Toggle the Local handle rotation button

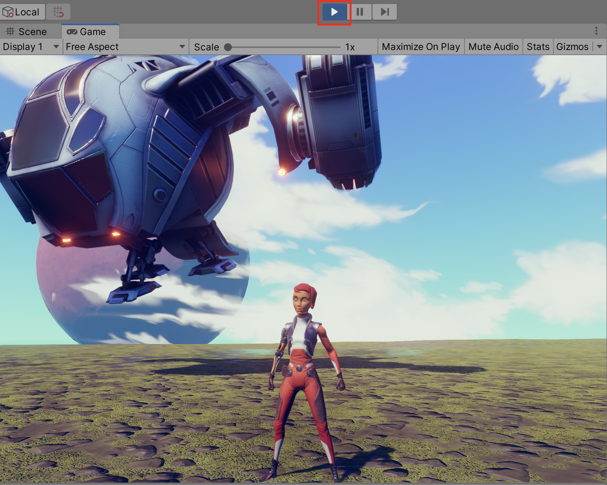point(22,12)
